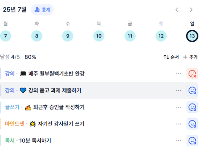Image resolution: width=200 pixels, height=147 pixels.
Task: Open the 통계 statistics chart button
Action: (42, 10)
